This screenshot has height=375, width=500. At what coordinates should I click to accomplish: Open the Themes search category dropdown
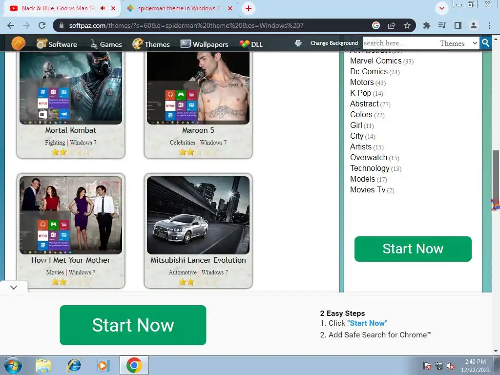(x=458, y=43)
